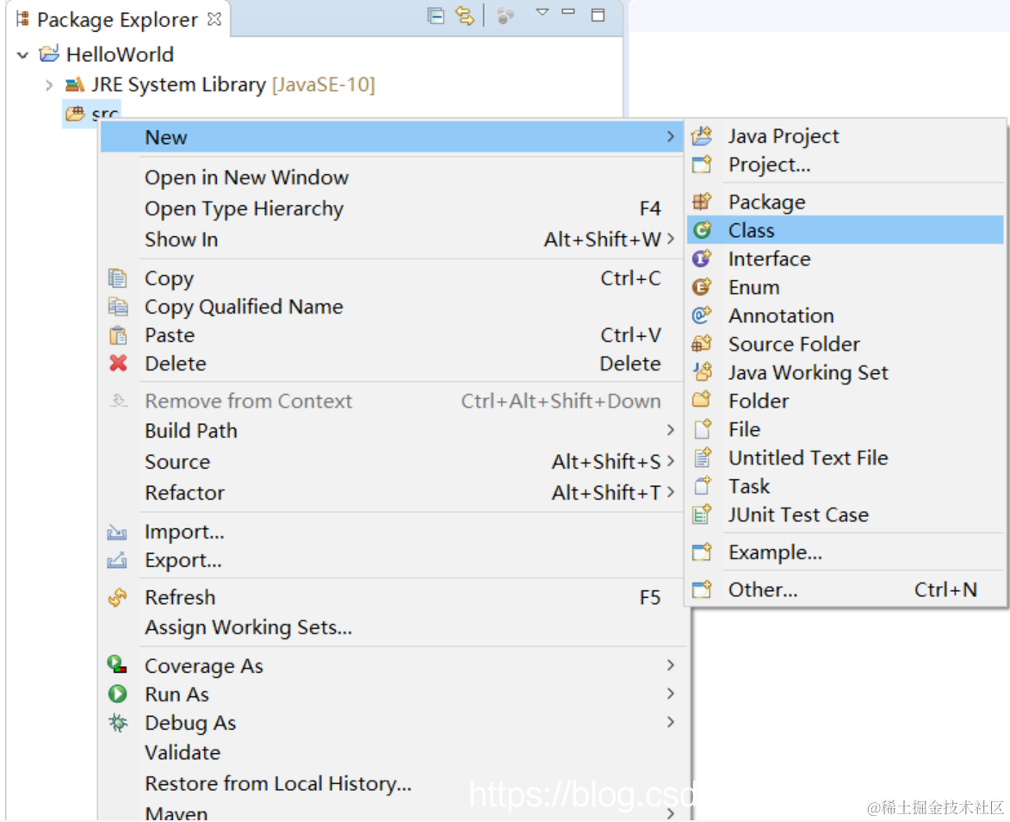Expand Refactor submenu arrow

coord(671,492)
